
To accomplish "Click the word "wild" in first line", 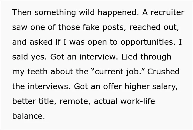I will pyautogui.click(x=87, y=12).
